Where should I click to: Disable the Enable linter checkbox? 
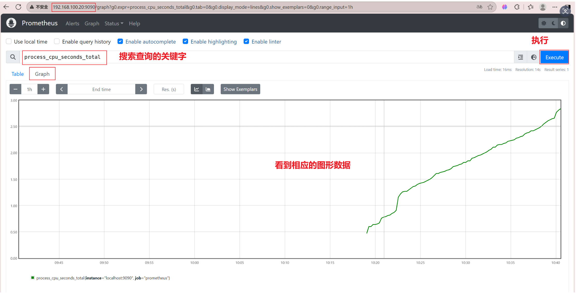246,42
